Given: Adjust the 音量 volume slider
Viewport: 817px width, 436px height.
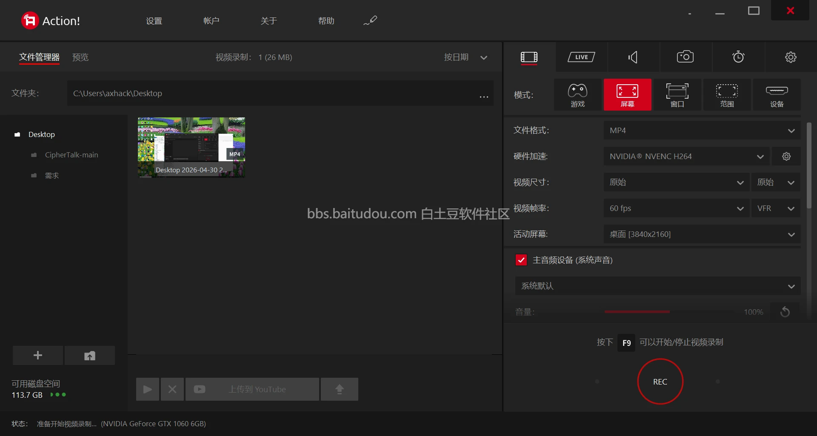Looking at the screenshot, I should click(669, 312).
